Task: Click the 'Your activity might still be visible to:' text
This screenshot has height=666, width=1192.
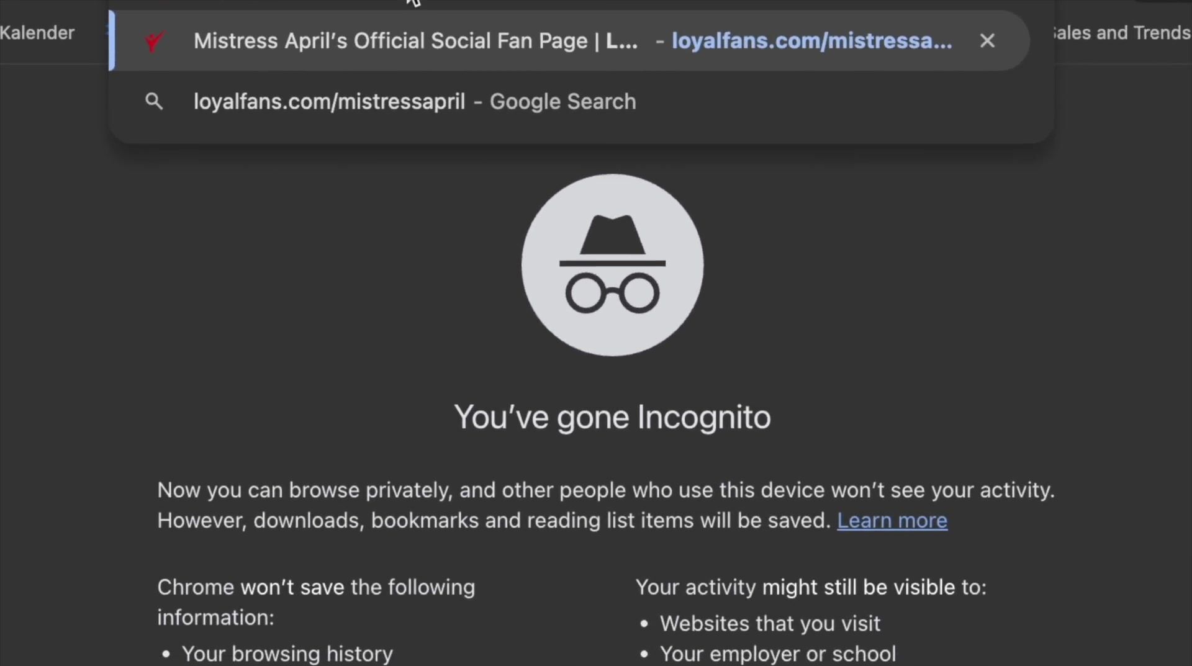Action: coord(811,587)
